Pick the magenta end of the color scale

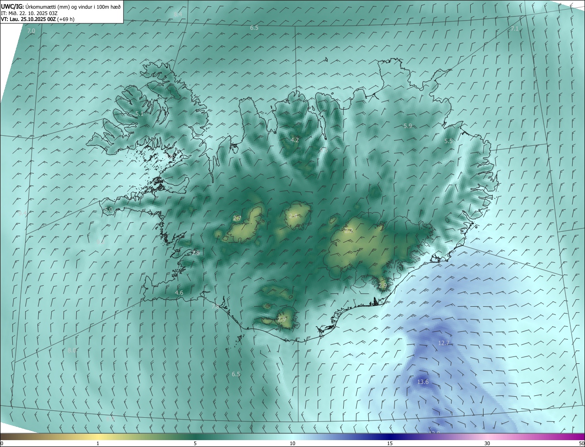[576, 436]
